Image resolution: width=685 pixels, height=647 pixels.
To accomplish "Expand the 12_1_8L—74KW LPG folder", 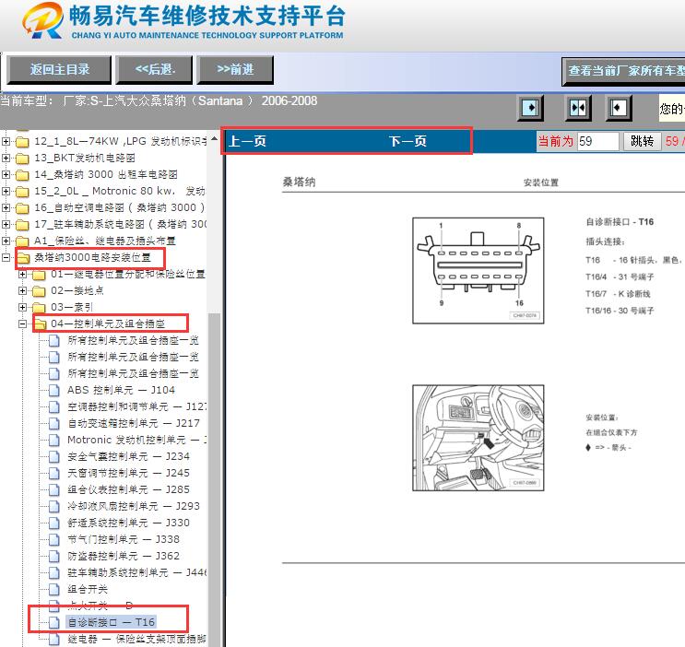I will pyautogui.click(x=6, y=141).
